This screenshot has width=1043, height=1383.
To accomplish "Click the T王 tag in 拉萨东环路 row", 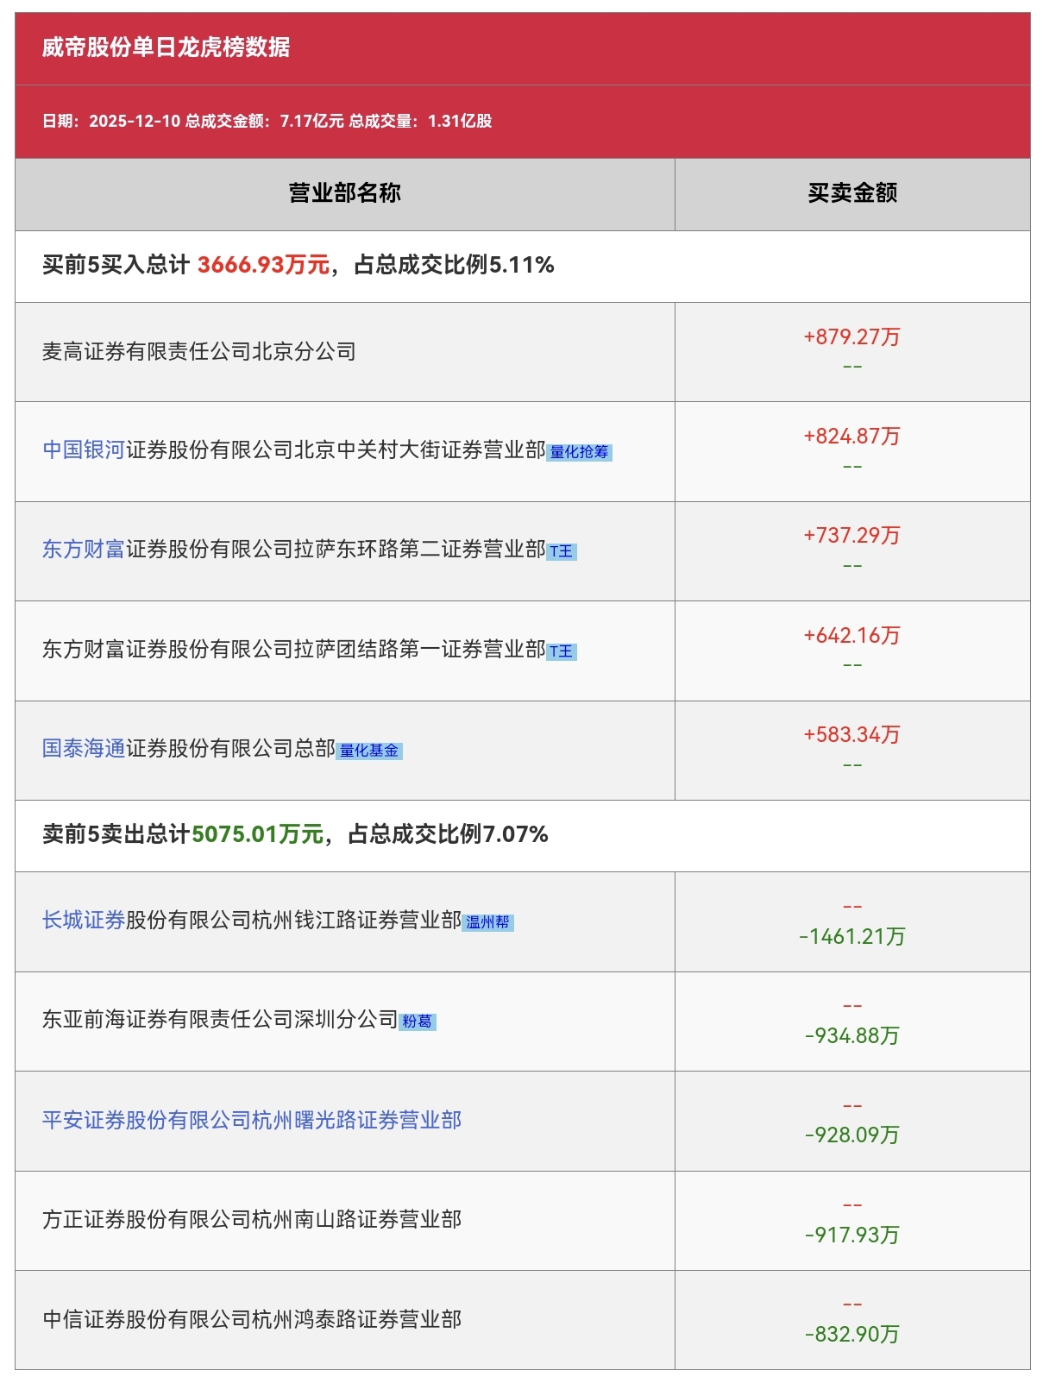I will click(x=562, y=551).
